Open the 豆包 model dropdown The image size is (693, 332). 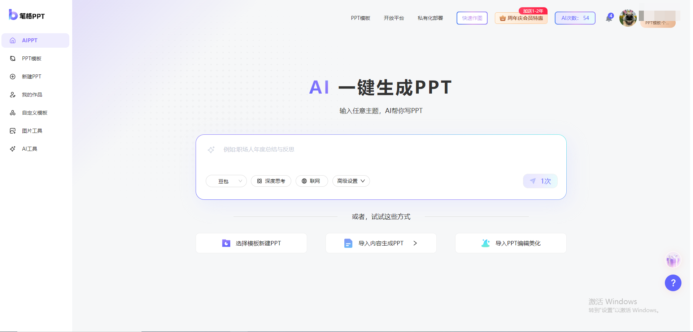pyautogui.click(x=226, y=181)
